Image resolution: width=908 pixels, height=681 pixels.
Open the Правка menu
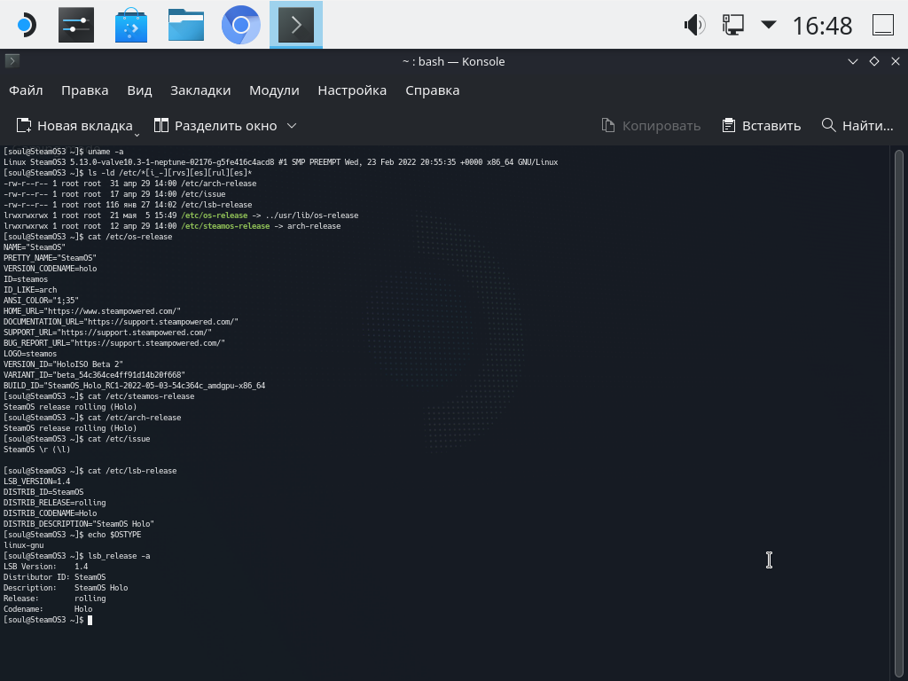84,90
